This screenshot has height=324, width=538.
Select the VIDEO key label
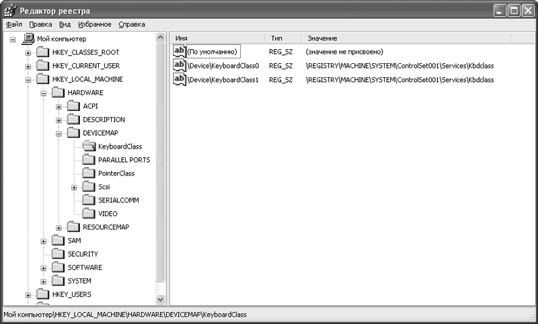[x=108, y=214]
